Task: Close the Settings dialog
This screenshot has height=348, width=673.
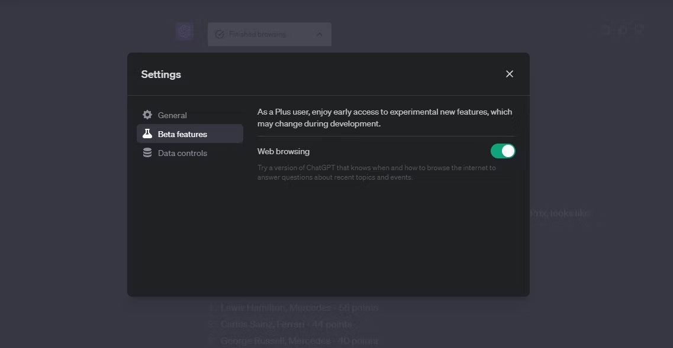Action: (x=510, y=74)
